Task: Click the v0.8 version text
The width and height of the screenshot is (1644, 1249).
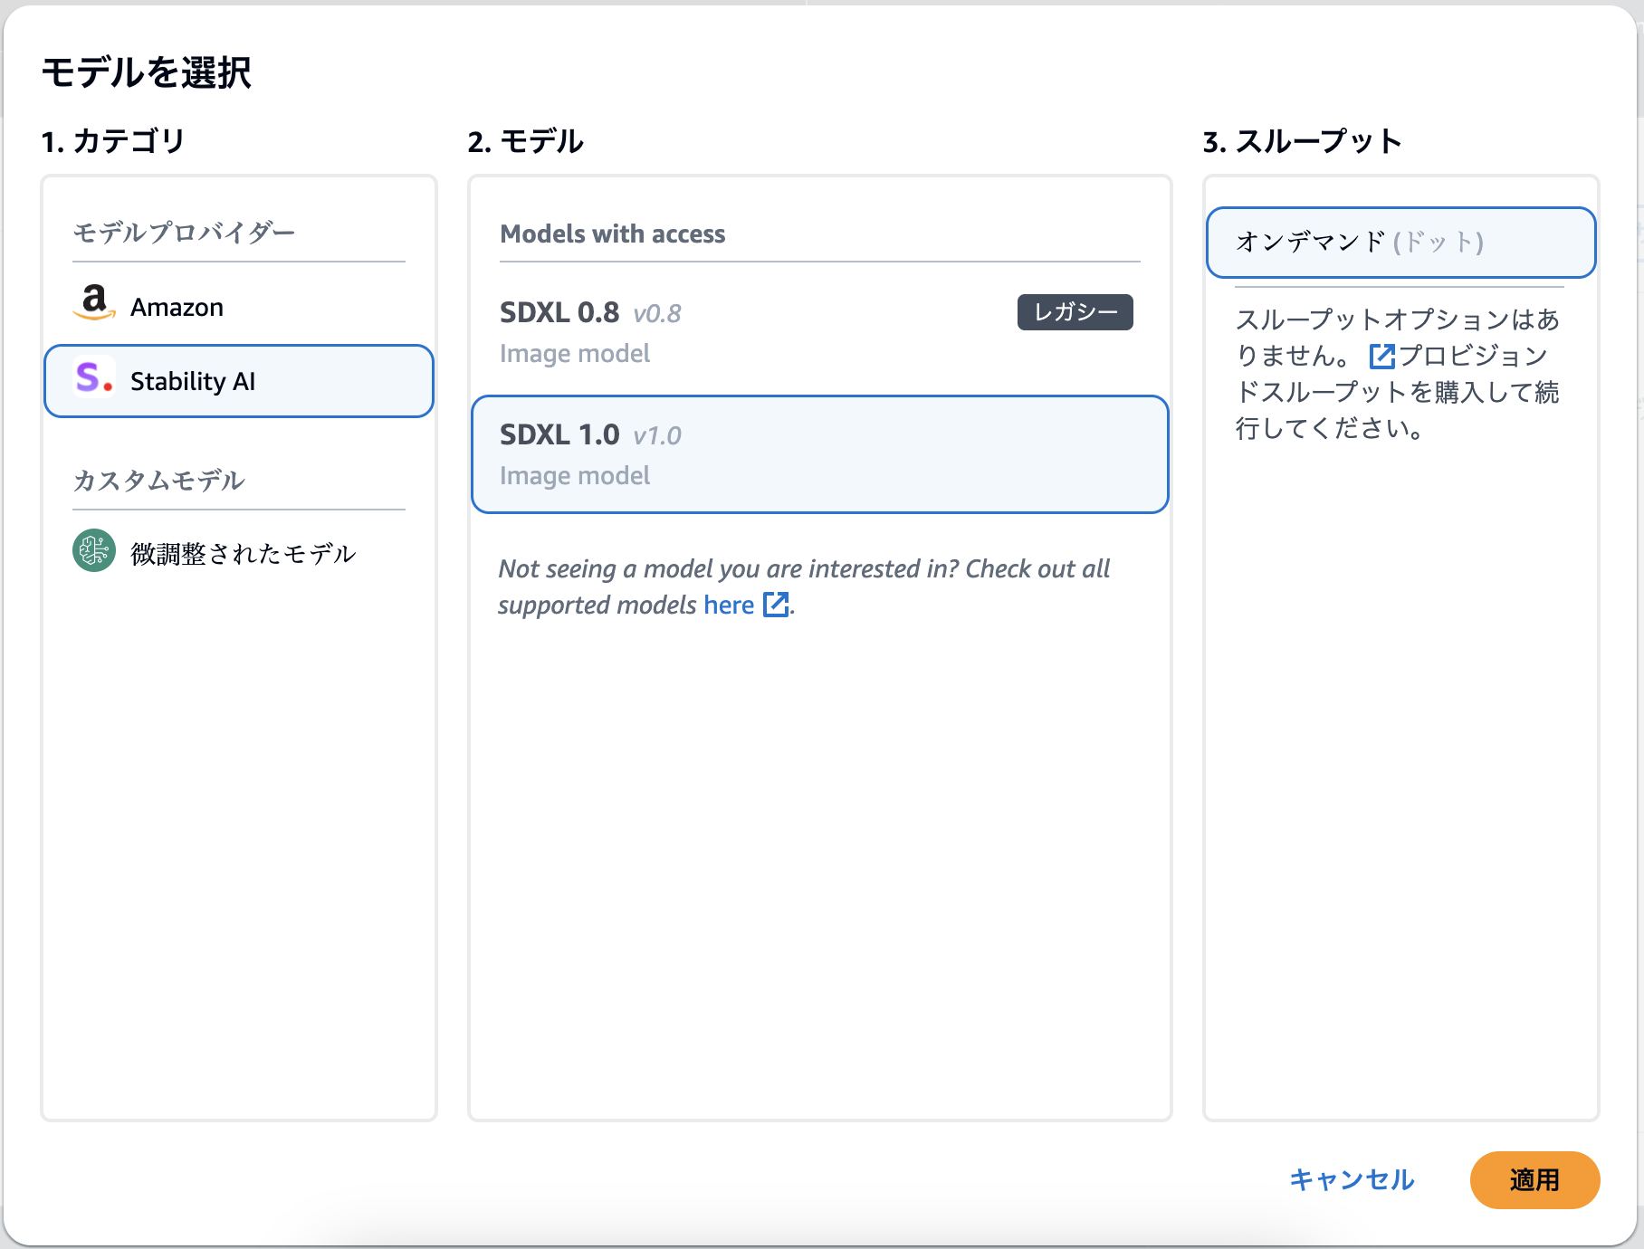Action: tap(657, 314)
